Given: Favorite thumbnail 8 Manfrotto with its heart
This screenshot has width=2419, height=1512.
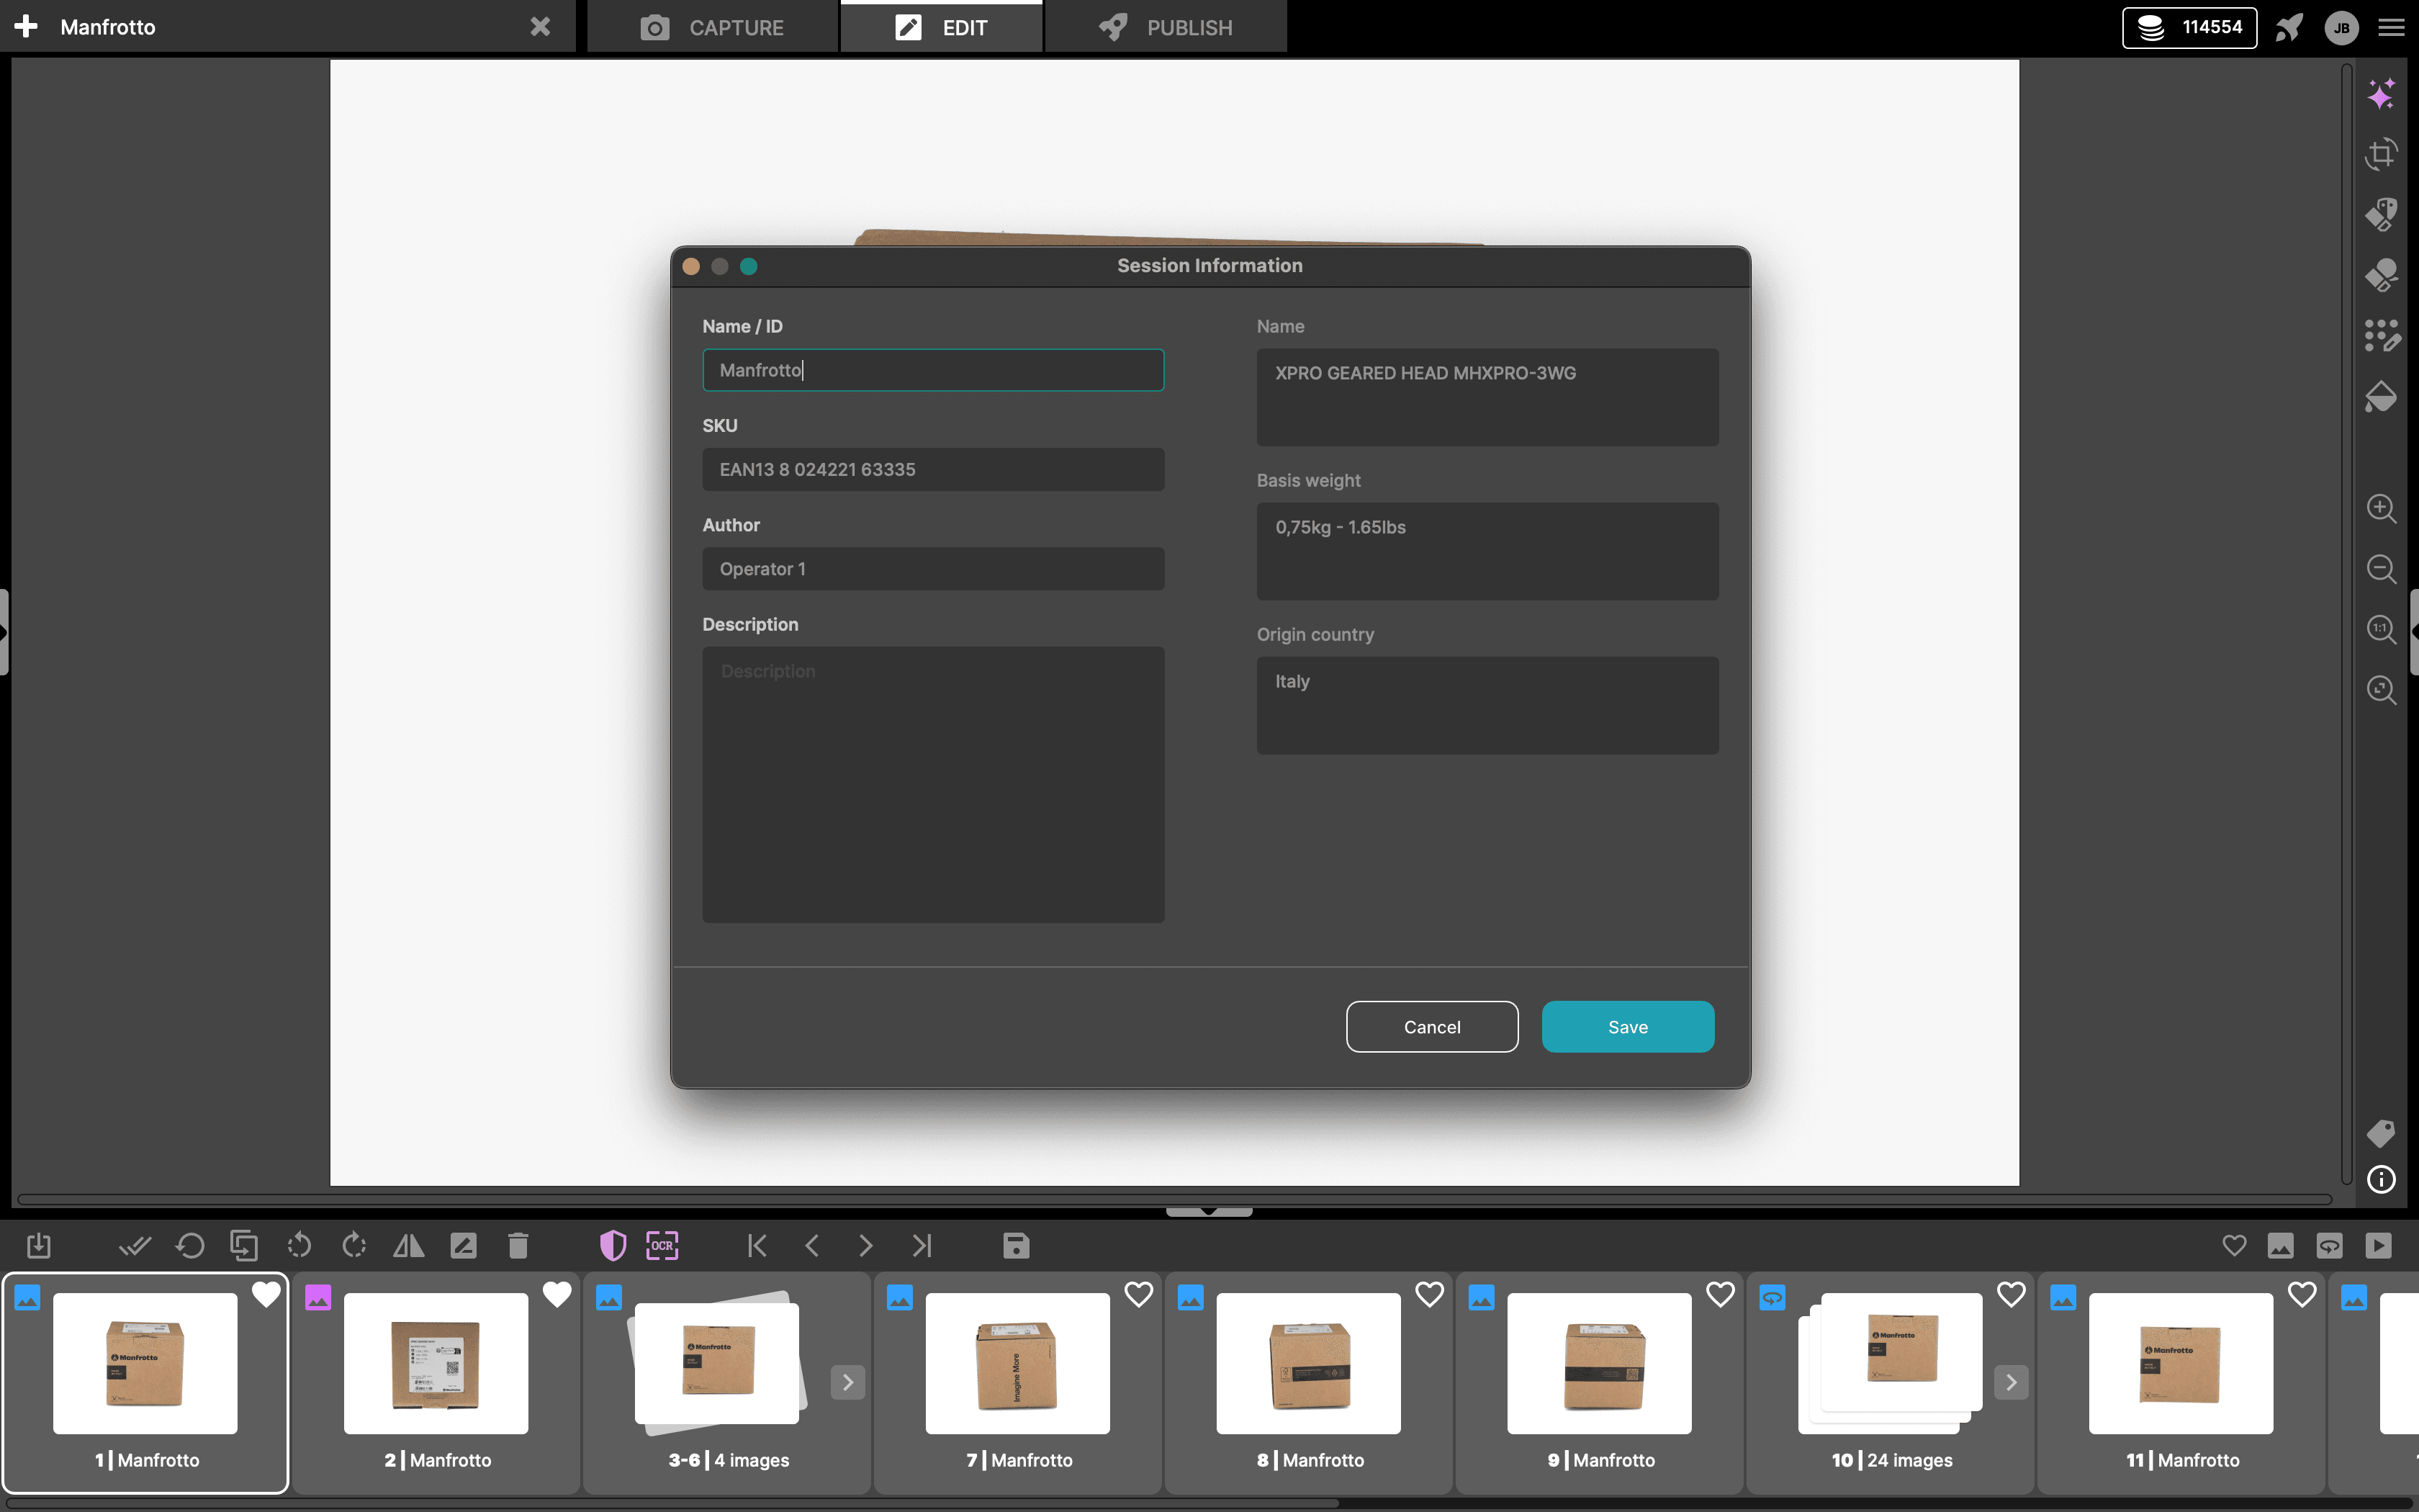Looking at the screenshot, I should (1429, 1294).
